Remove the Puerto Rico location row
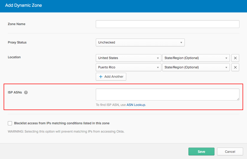The height and width of the screenshot is (159, 247). 235,67
